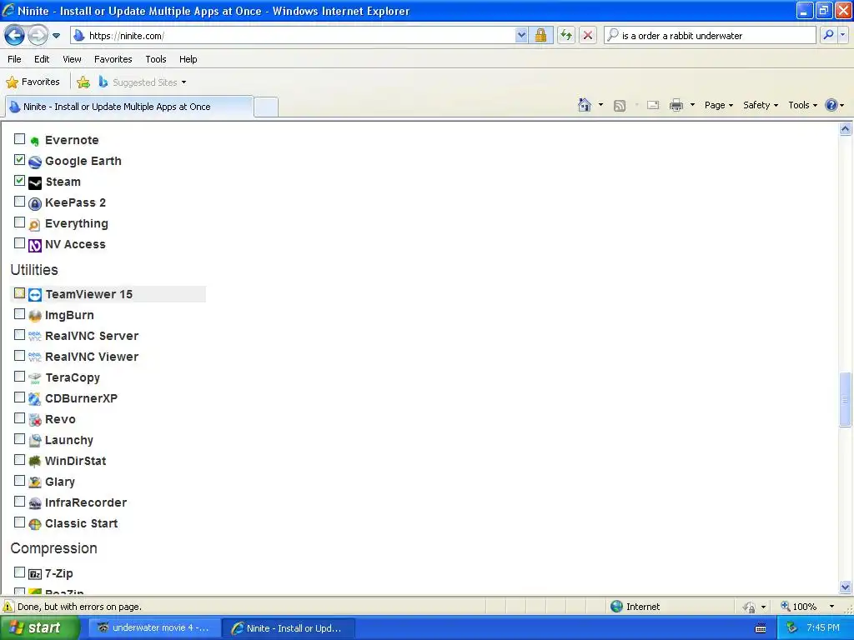The image size is (854, 640).
Task: Open the Help menu
Action: pyautogui.click(x=188, y=59)
